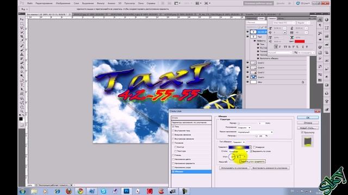Click the red text color swatch
The width and height of the screenshot is (348, 195).
point(300,41)
